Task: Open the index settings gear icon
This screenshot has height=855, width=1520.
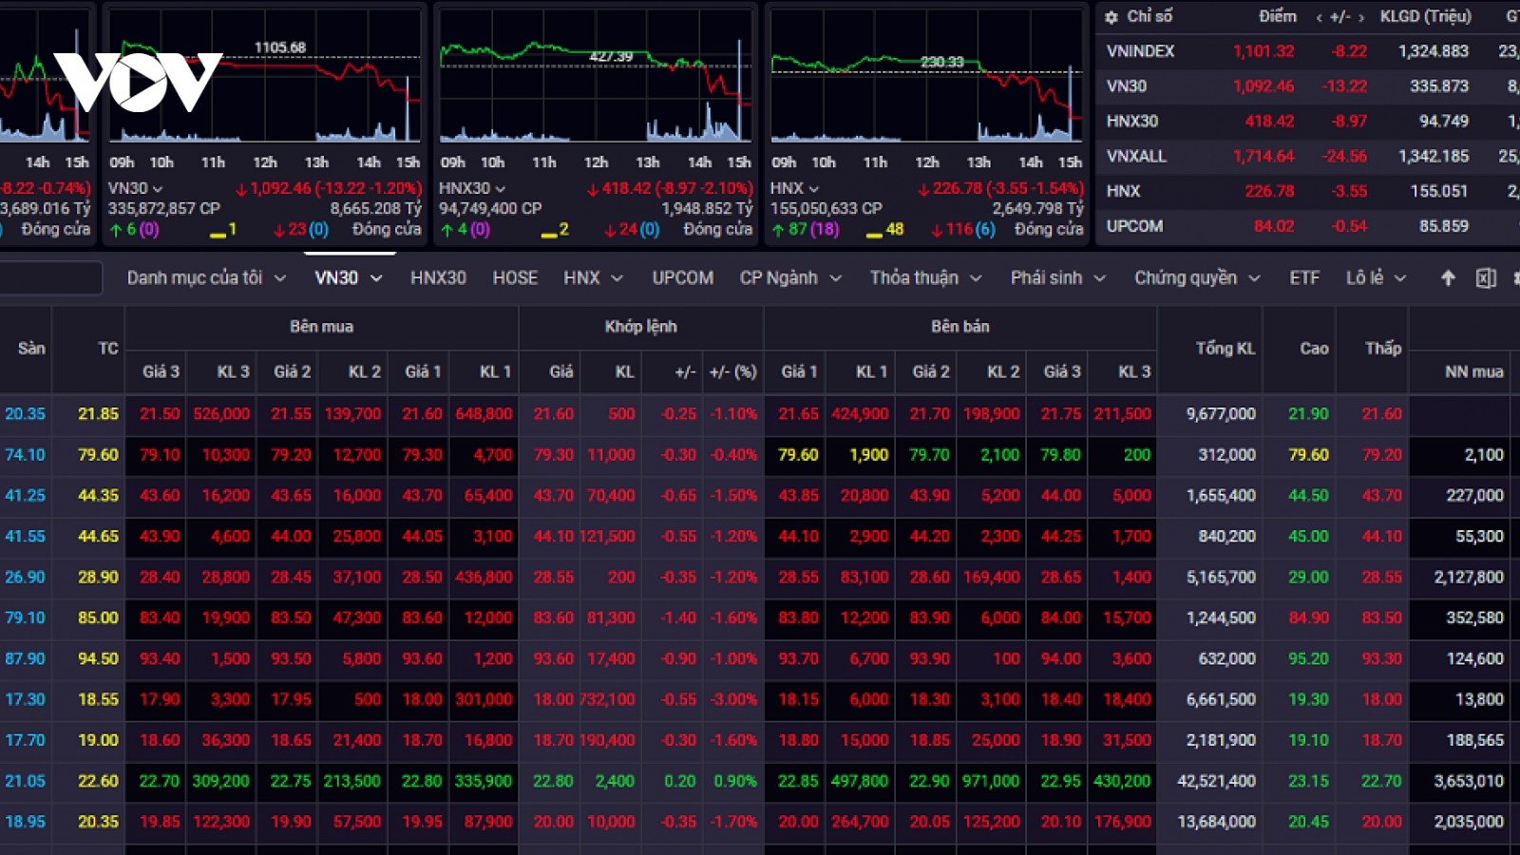Action: pyautogui.click(x=1111, y=17)
